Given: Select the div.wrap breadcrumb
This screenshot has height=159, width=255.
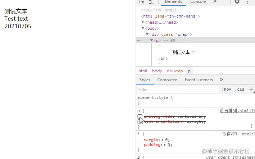Looking at the screenshot, I should coord(175,71).
